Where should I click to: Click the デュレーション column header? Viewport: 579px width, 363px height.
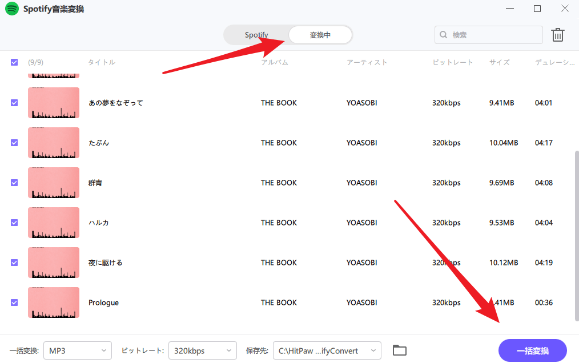(x=555, y=62)
